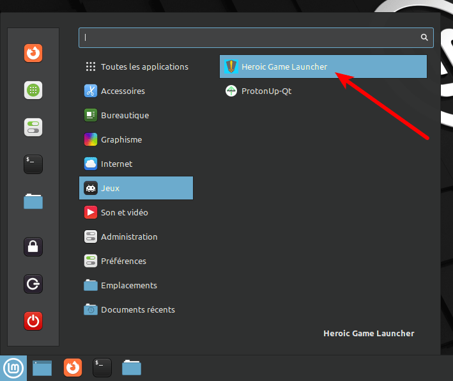
Task: Open Files folder from the bottom panel
Action: (132, 368)
